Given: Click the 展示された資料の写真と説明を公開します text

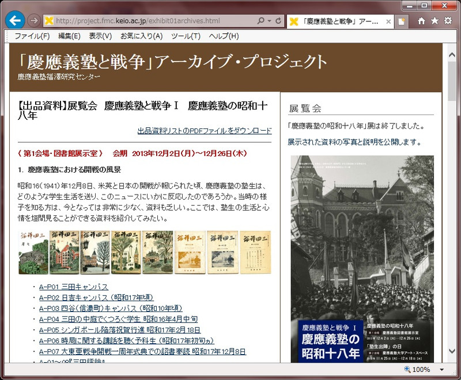Looking at the screenshot, I should click(354, 142).
